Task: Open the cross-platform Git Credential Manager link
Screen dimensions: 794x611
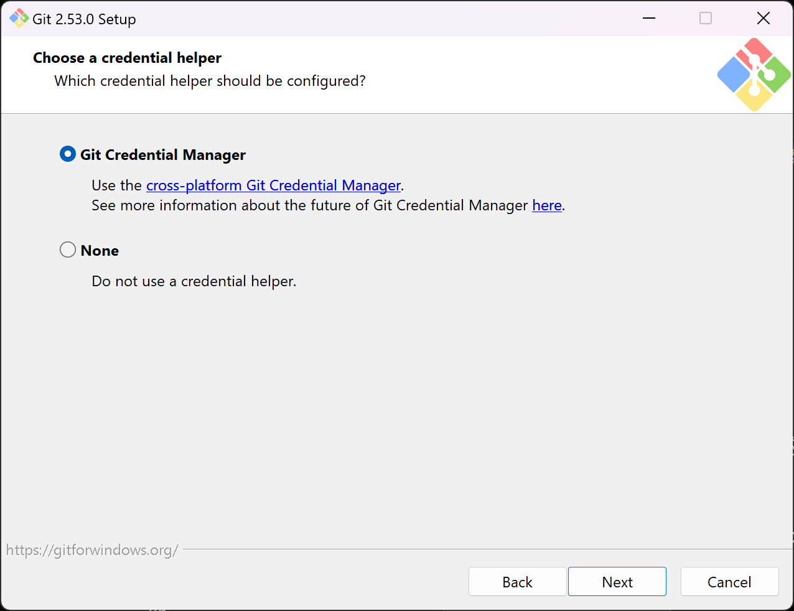Action: pyautogui.click(x=273, y=185)
